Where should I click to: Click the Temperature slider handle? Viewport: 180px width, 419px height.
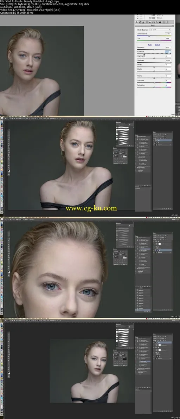coord(149,36)
